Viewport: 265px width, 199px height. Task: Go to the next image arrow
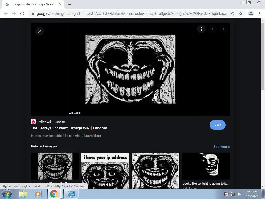point(223,29)
